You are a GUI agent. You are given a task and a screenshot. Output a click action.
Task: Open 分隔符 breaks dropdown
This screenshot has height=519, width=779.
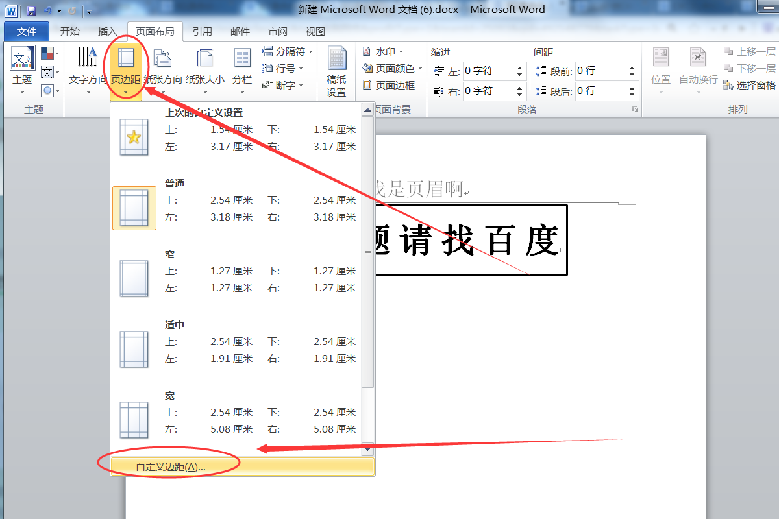pyautogui.click(x=288, y=51)
